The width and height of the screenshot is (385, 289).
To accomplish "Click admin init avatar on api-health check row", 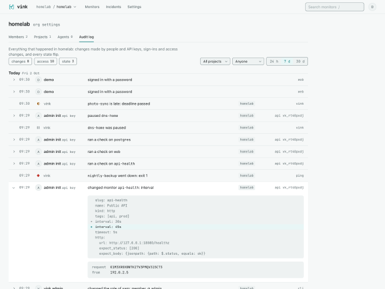I will tap(38, 164).
